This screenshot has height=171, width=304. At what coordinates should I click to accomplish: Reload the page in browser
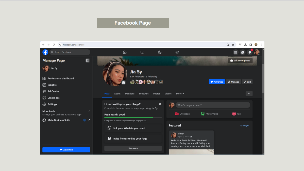click(x=54, y=45)
